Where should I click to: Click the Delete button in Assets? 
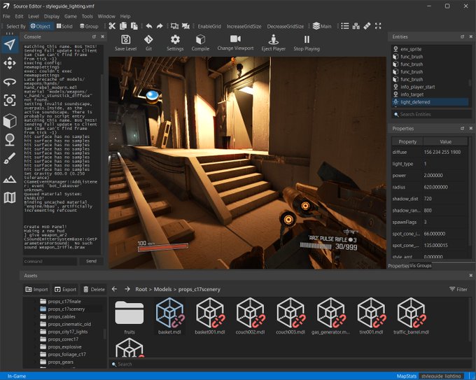pos(94,289)
